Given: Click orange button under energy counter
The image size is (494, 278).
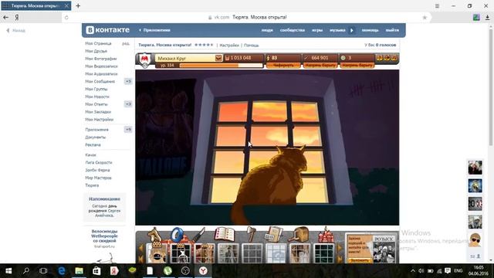Looking at the screenshot, I should click(283, 65).
